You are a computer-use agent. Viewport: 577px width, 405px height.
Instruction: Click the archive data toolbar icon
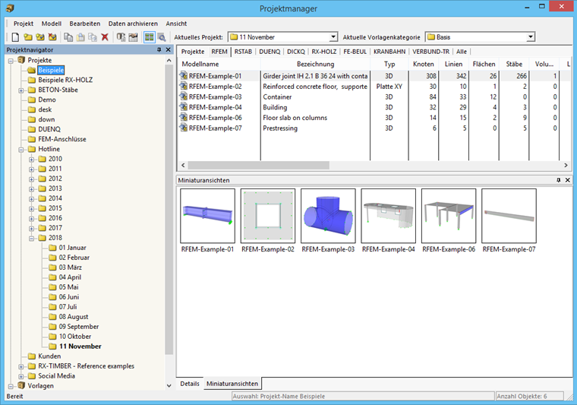coord(121,37)
